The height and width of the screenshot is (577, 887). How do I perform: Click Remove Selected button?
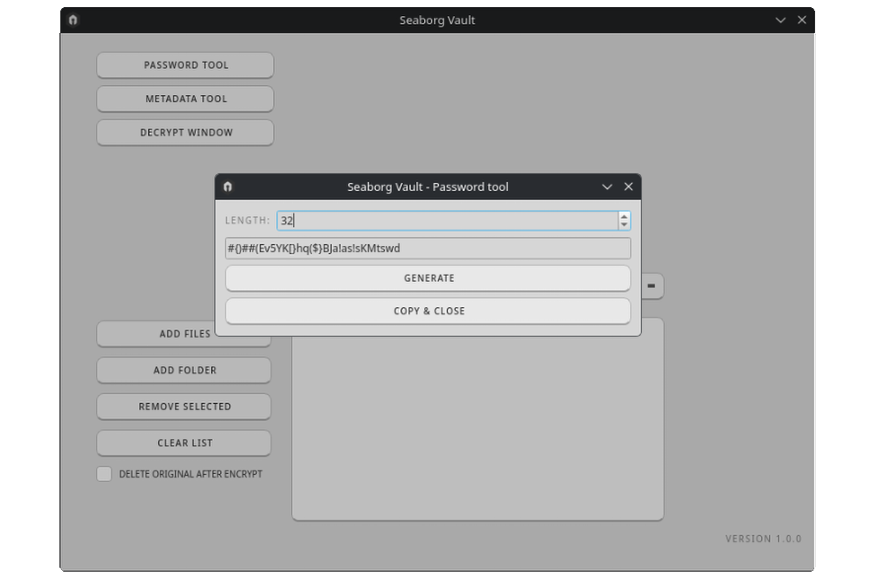(184, 407)
